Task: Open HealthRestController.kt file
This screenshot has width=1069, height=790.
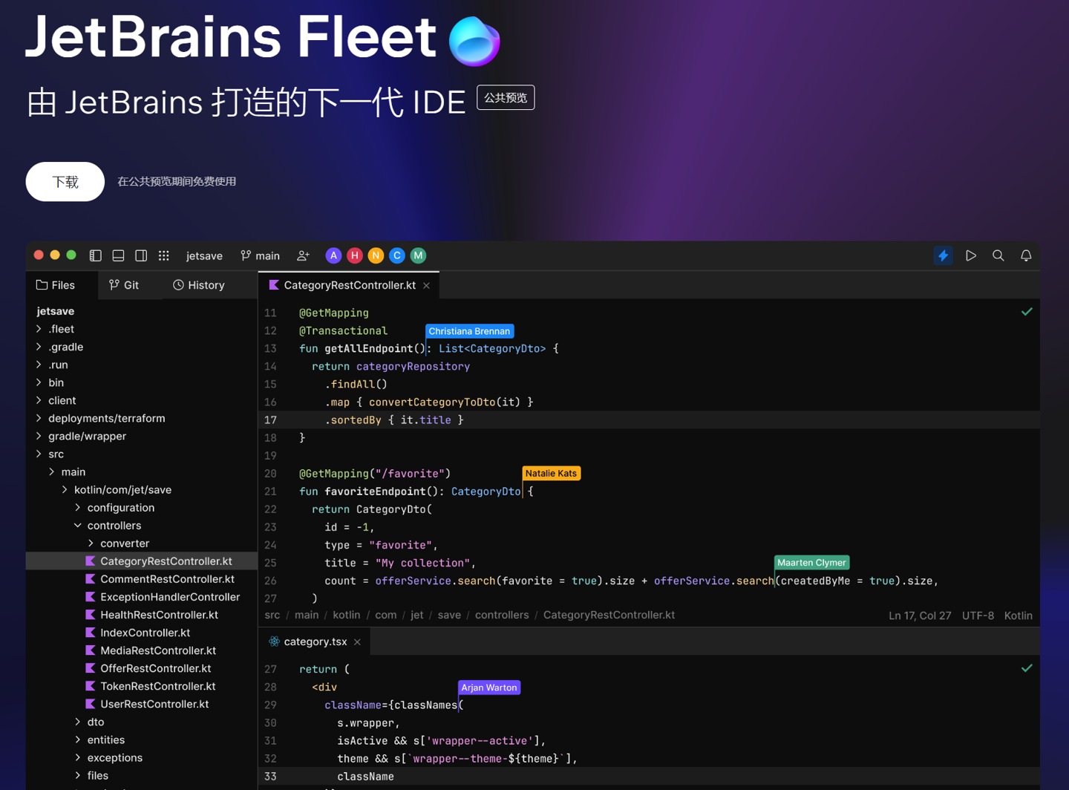Action: click(x=151, y=615)
